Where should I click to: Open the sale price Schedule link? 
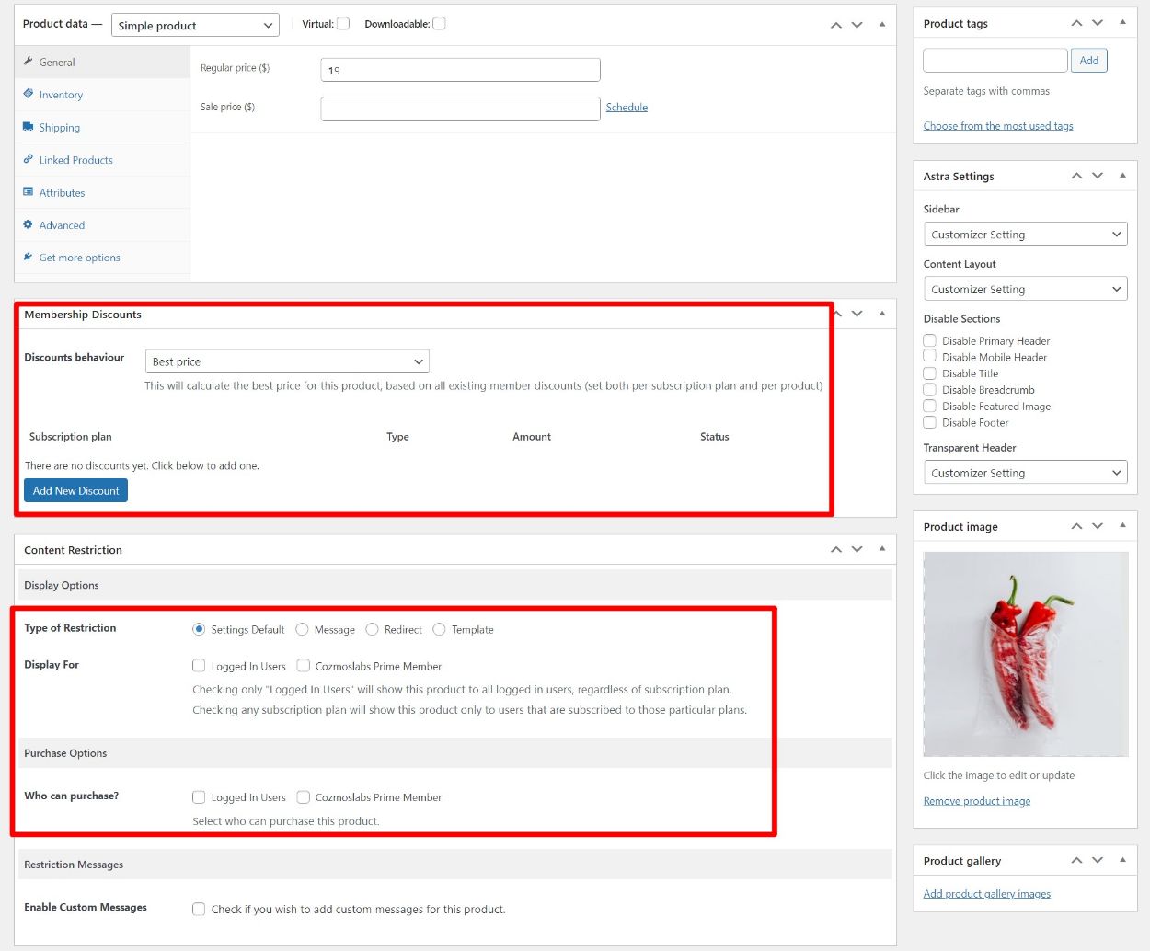(627, 108)
